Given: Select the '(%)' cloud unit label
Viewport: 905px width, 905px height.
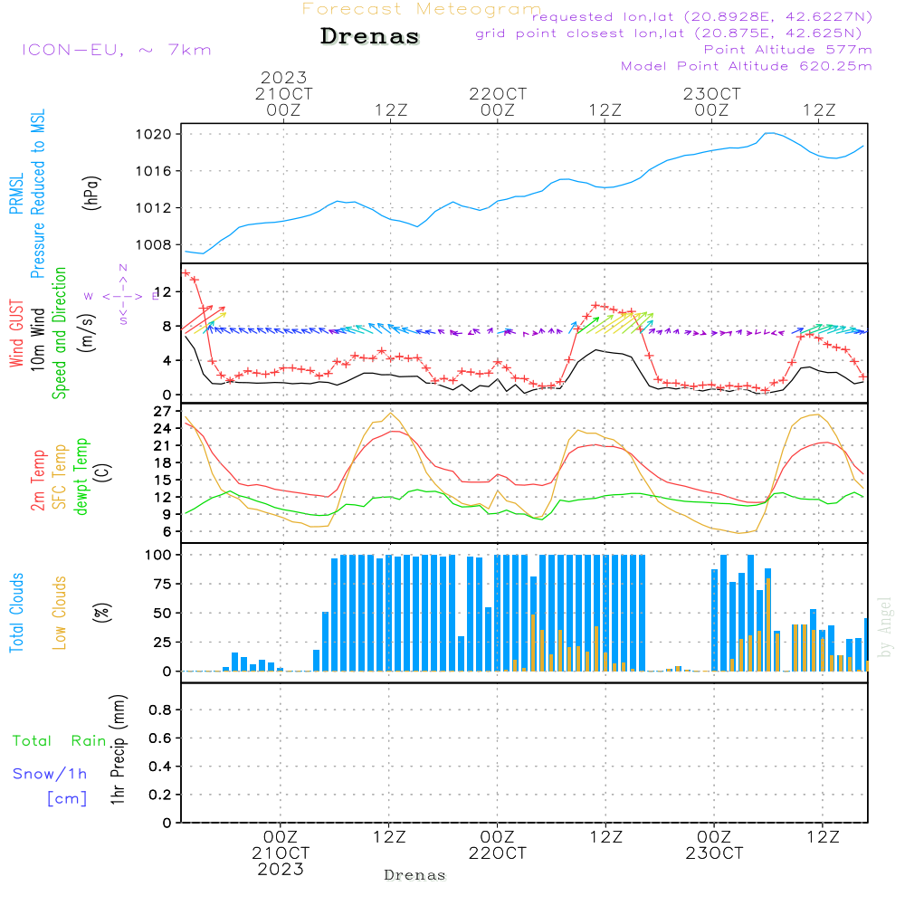Looking at the screenshot, I should click(x=102, y=613).
